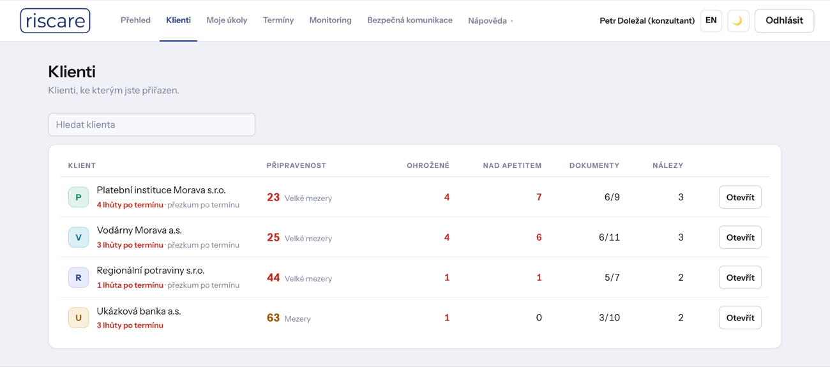The height and width of the screenshot is (367, 830).
Task: Click the DOKUMENTY column header
Action: 594,165
